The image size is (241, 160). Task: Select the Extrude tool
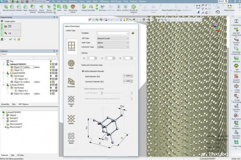[x=6, y=8]
